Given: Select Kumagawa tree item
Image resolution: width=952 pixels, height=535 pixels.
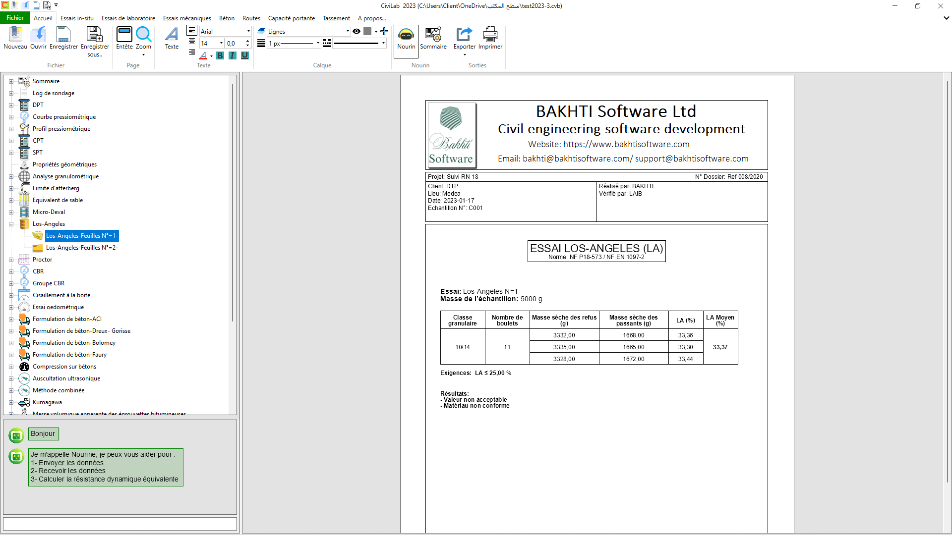Looking at the screenshot, I should pyautogui.click(x=47, y=402).
